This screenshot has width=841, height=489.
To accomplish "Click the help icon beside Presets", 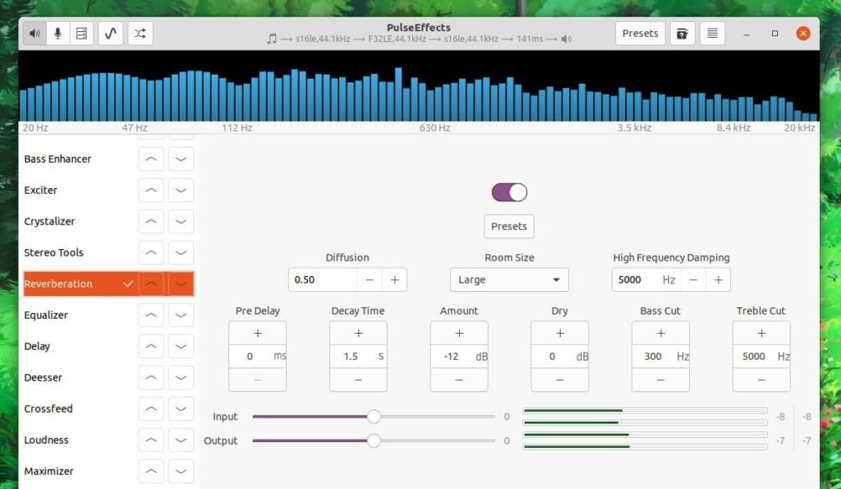I will (682, 33).
